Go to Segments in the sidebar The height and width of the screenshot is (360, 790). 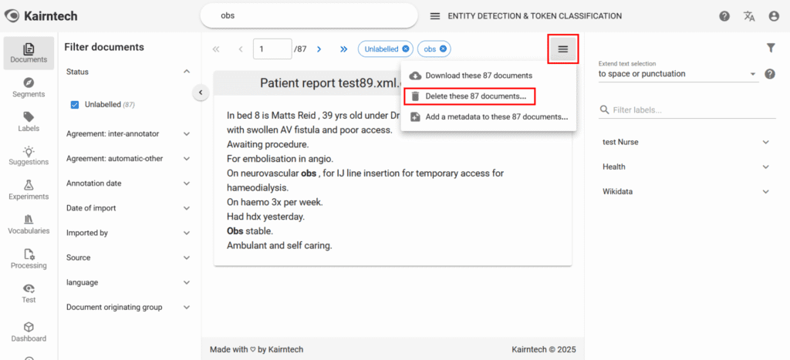(29, 87)
